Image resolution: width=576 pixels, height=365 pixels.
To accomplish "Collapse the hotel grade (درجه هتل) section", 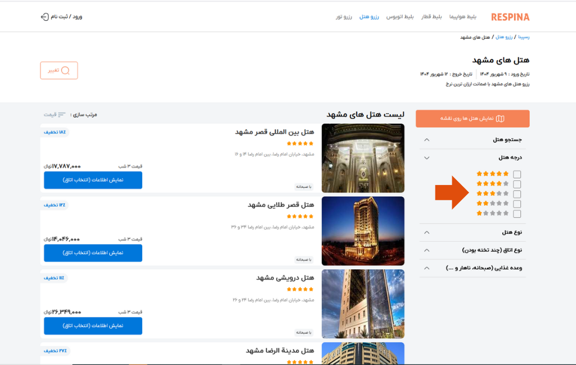I will tap(426, 158).
